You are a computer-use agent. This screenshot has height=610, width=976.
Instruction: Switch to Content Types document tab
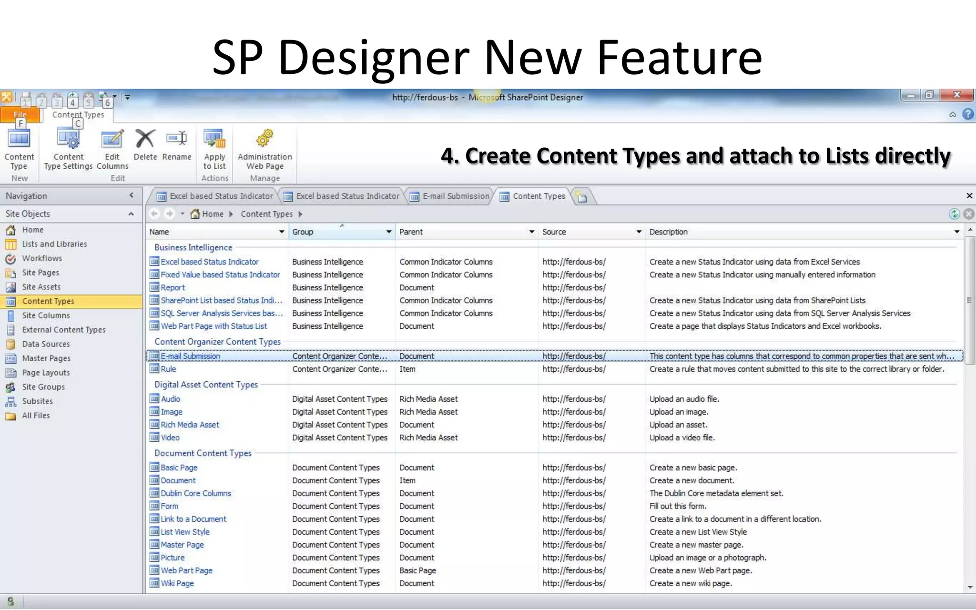(x=533, y=196)
